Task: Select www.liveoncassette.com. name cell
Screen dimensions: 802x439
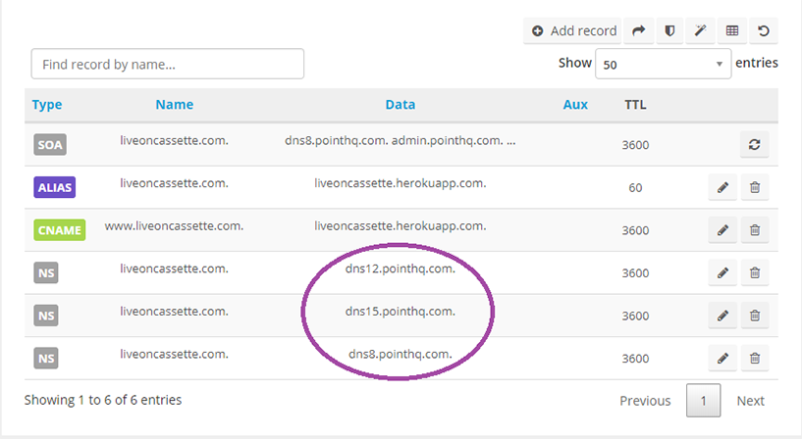Action: click(174, 226)
